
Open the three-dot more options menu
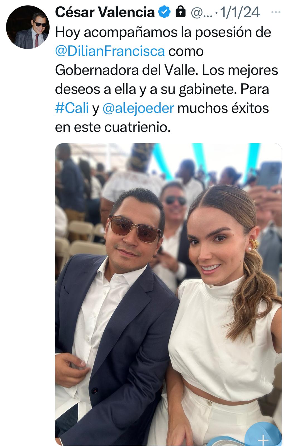tap(276, 12)
